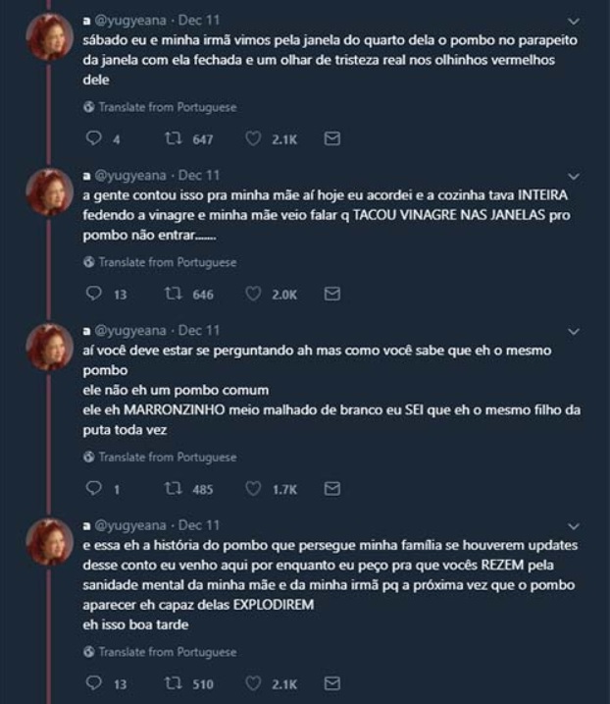
Task: Expand the vinegar tweet's chevron menu
Action: point(574,176)
